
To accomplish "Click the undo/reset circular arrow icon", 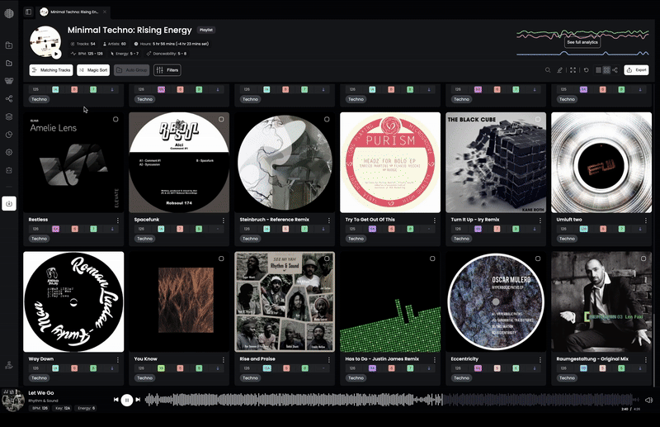I will [586, 70].
